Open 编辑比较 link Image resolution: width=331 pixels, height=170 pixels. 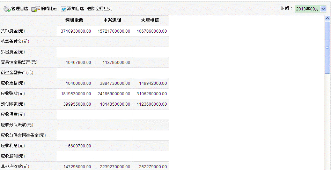[x=49, y=9]
